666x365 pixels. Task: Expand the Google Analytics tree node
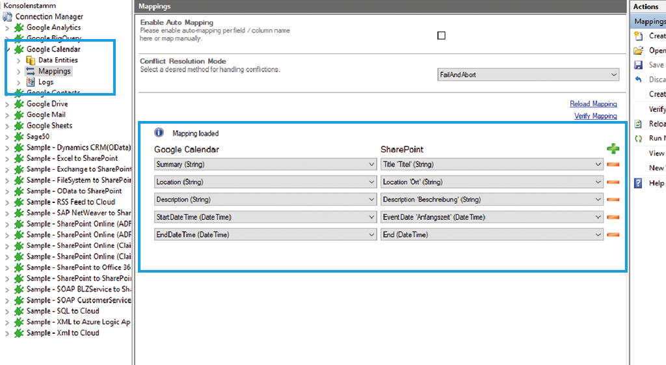[x=7, y=28]
